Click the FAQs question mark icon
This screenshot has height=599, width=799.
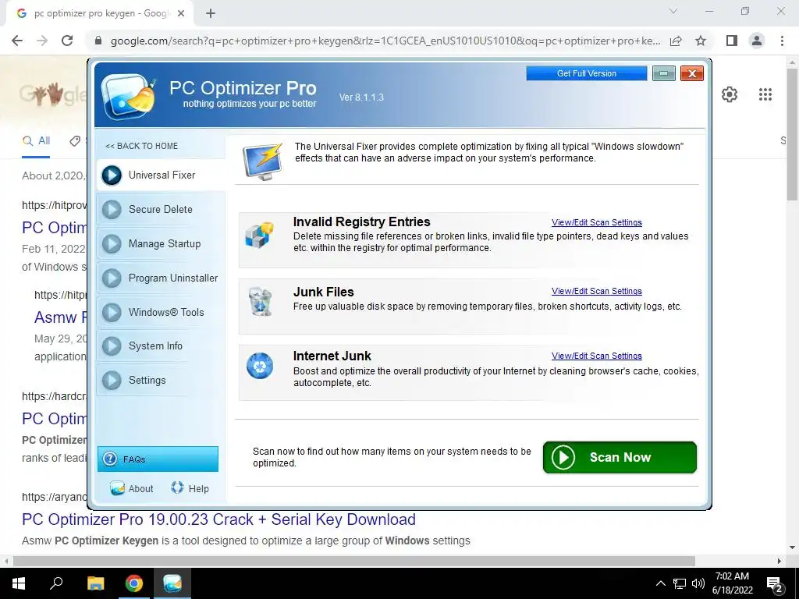[x=109, y=459]
